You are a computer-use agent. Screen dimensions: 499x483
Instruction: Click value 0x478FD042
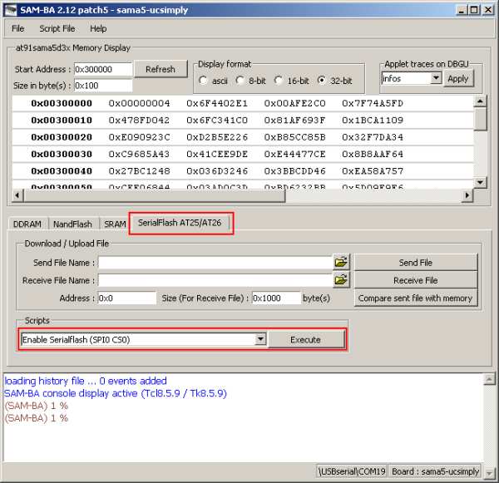pyautogui.click(x=140, y=121)
